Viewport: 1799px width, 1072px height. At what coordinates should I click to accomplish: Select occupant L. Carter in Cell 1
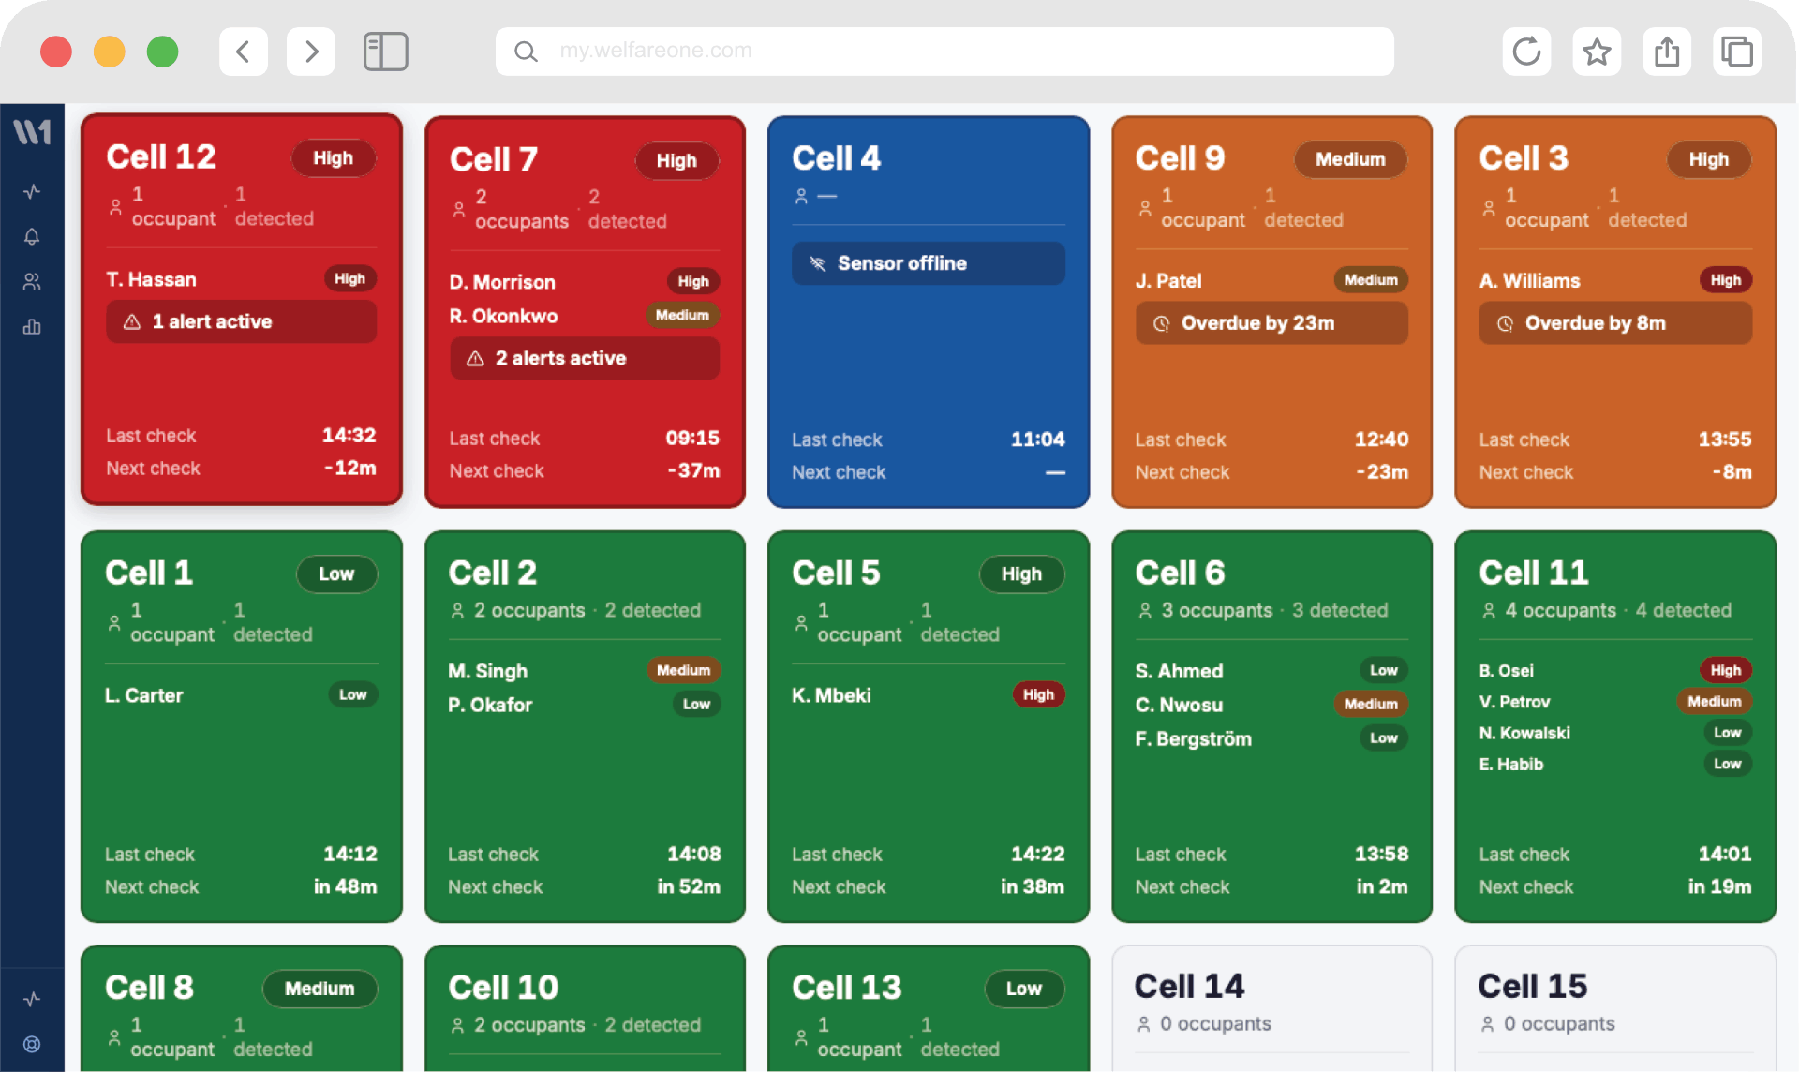[144, 696]
